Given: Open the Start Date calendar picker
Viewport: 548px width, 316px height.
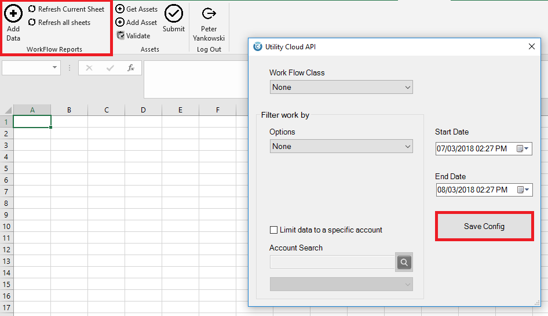Looking at the screenshot, I should point(523,149).
